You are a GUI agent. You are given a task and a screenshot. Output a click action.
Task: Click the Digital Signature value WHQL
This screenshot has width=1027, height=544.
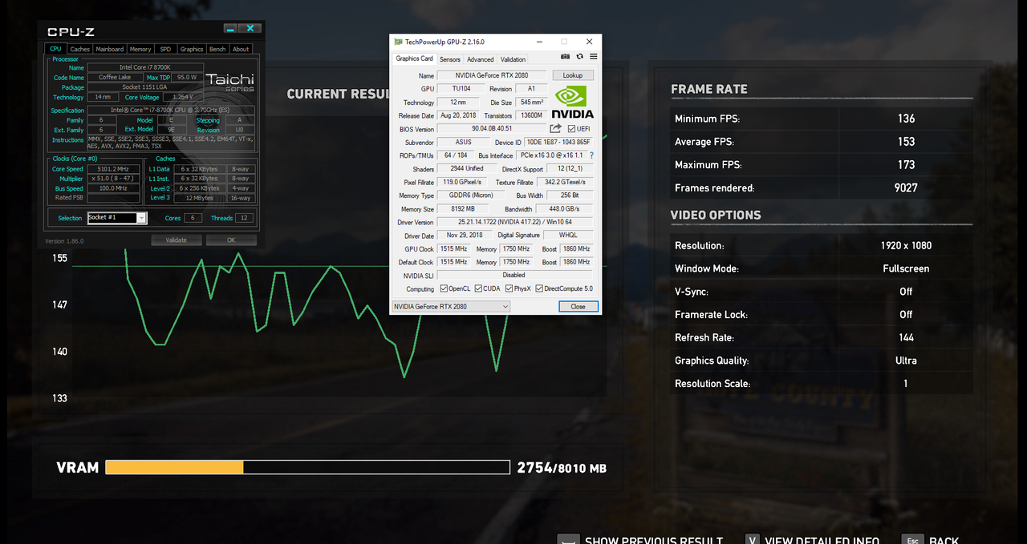(568, 236)
